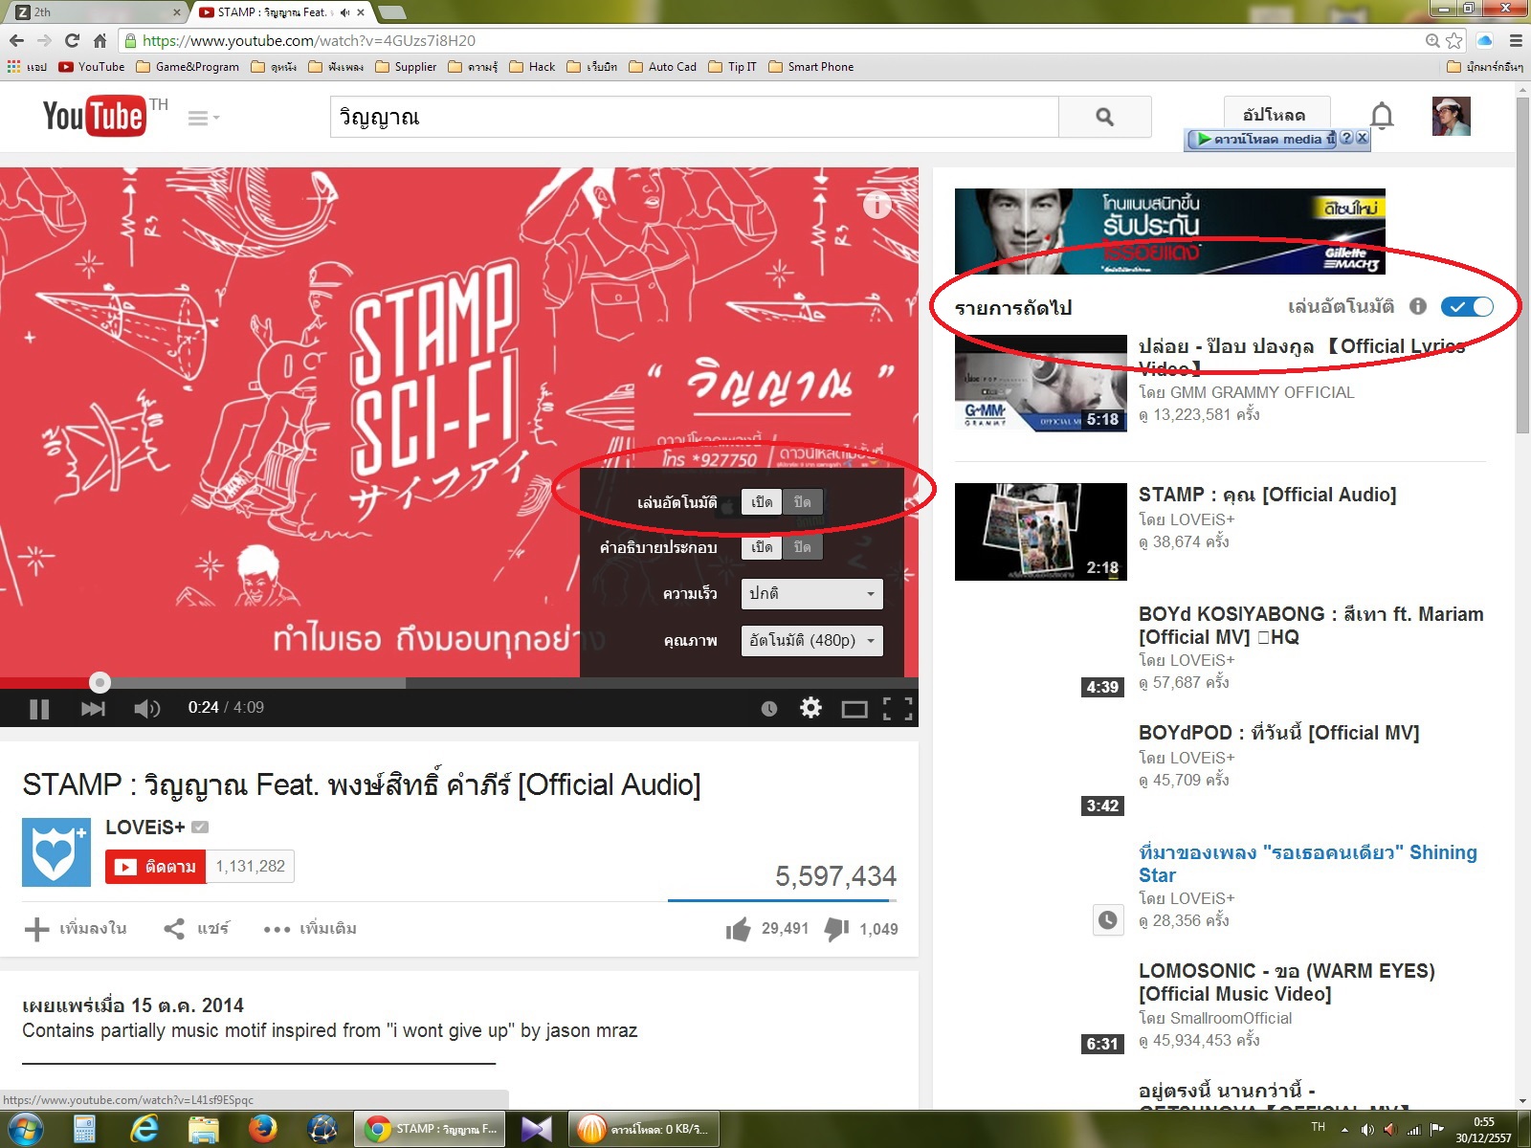Click the thumbs down dislike icon

pos(837,929)
